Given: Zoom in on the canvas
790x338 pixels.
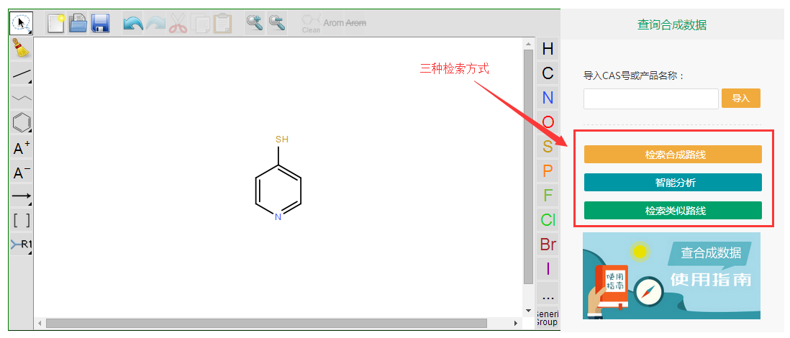Looking at the screenshot, I should coord(254,23).
